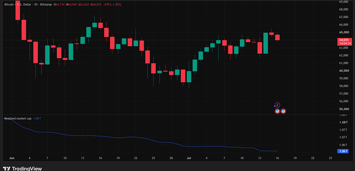Click the Jul label on time axis
355x171 pixels.
pos(189,158)
